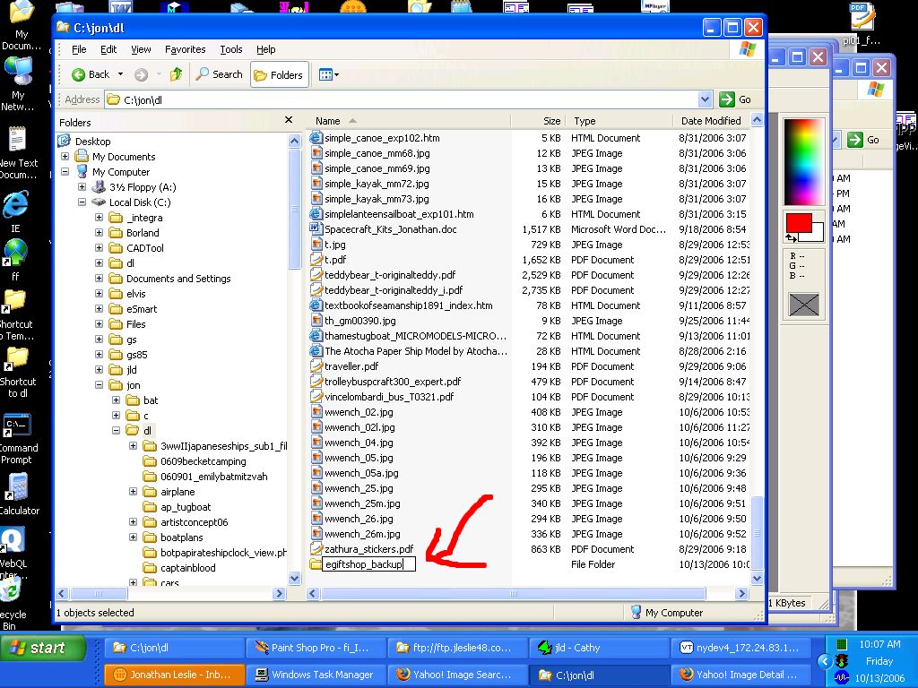Expand the Borland folder in tree
The image size is (918, 688).
(x=100, y=233)
